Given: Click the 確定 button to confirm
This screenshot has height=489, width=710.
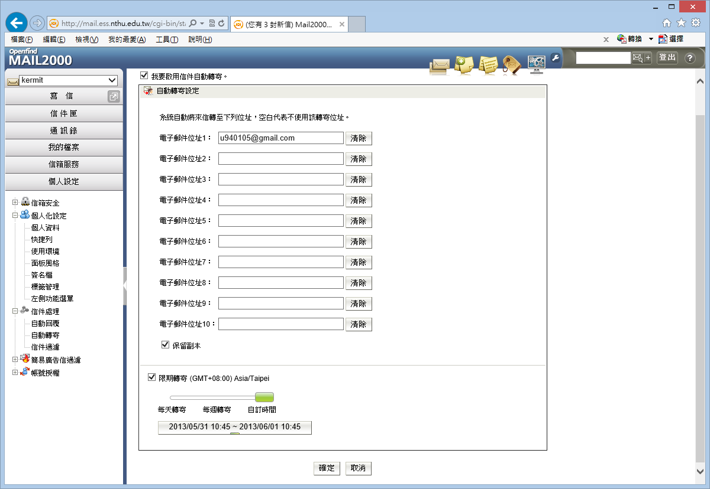Looking at the screenshot, I should coord(327,468).
